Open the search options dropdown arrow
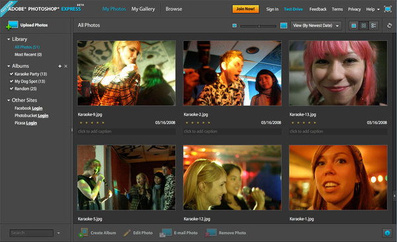 click(58, 233)
